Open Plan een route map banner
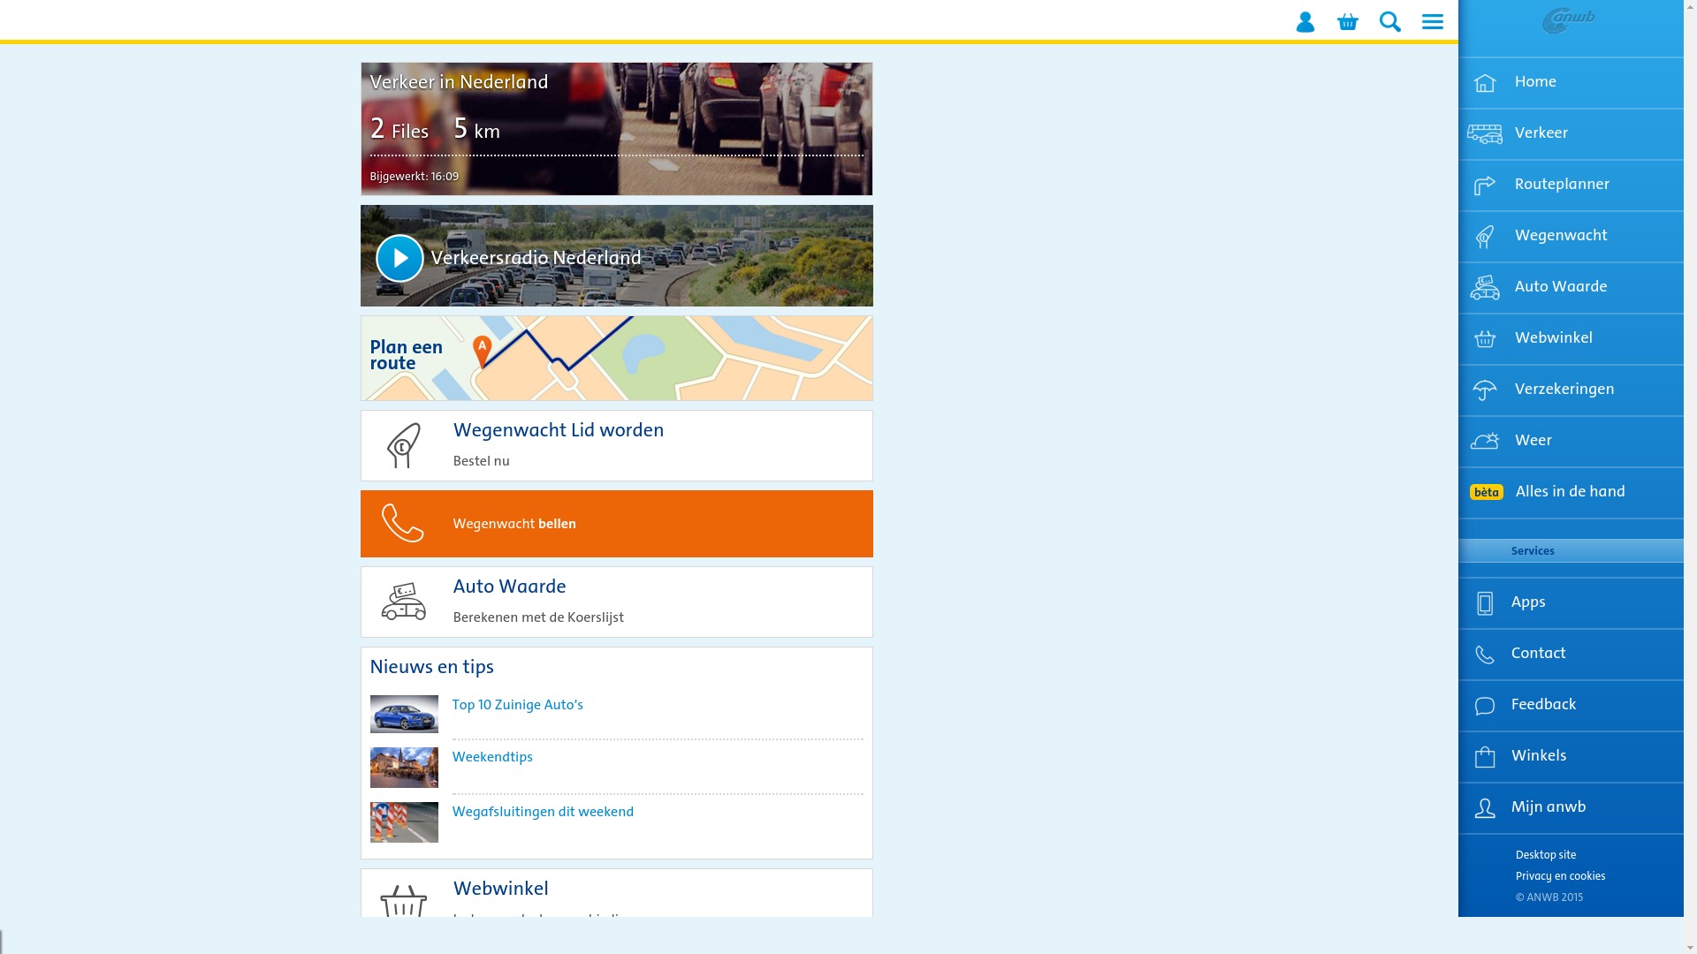Screen dimensions: 1697x954 pyautogui.click(x=616, y=358)
